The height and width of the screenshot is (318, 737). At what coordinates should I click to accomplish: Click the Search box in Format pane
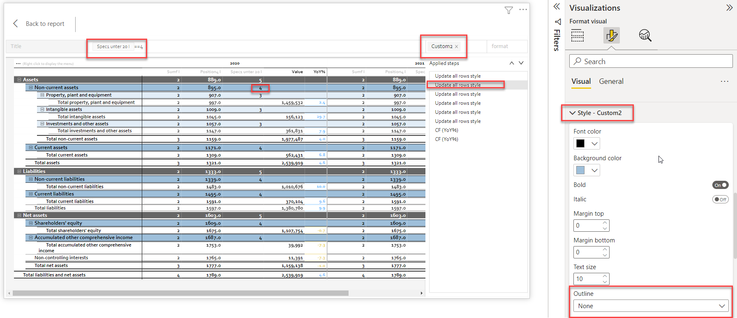point(651,61)
